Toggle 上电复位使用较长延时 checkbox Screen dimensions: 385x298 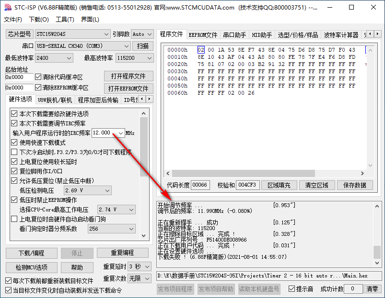click(14, 162)
